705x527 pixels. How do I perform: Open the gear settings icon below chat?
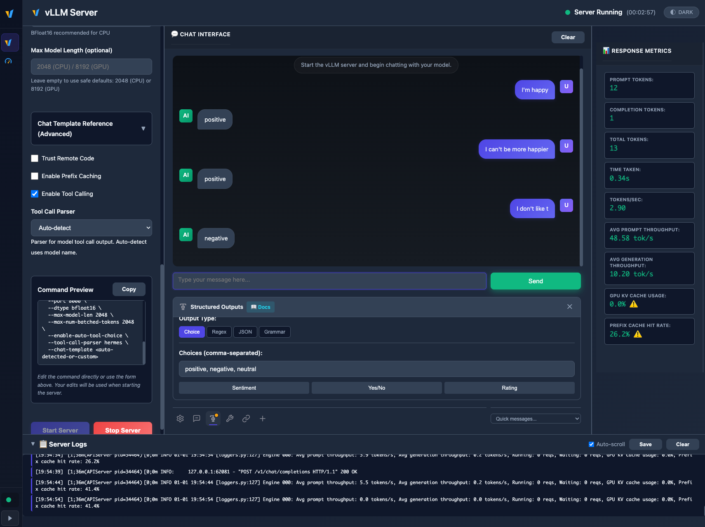pyautogui.click(x=180, y=419)
